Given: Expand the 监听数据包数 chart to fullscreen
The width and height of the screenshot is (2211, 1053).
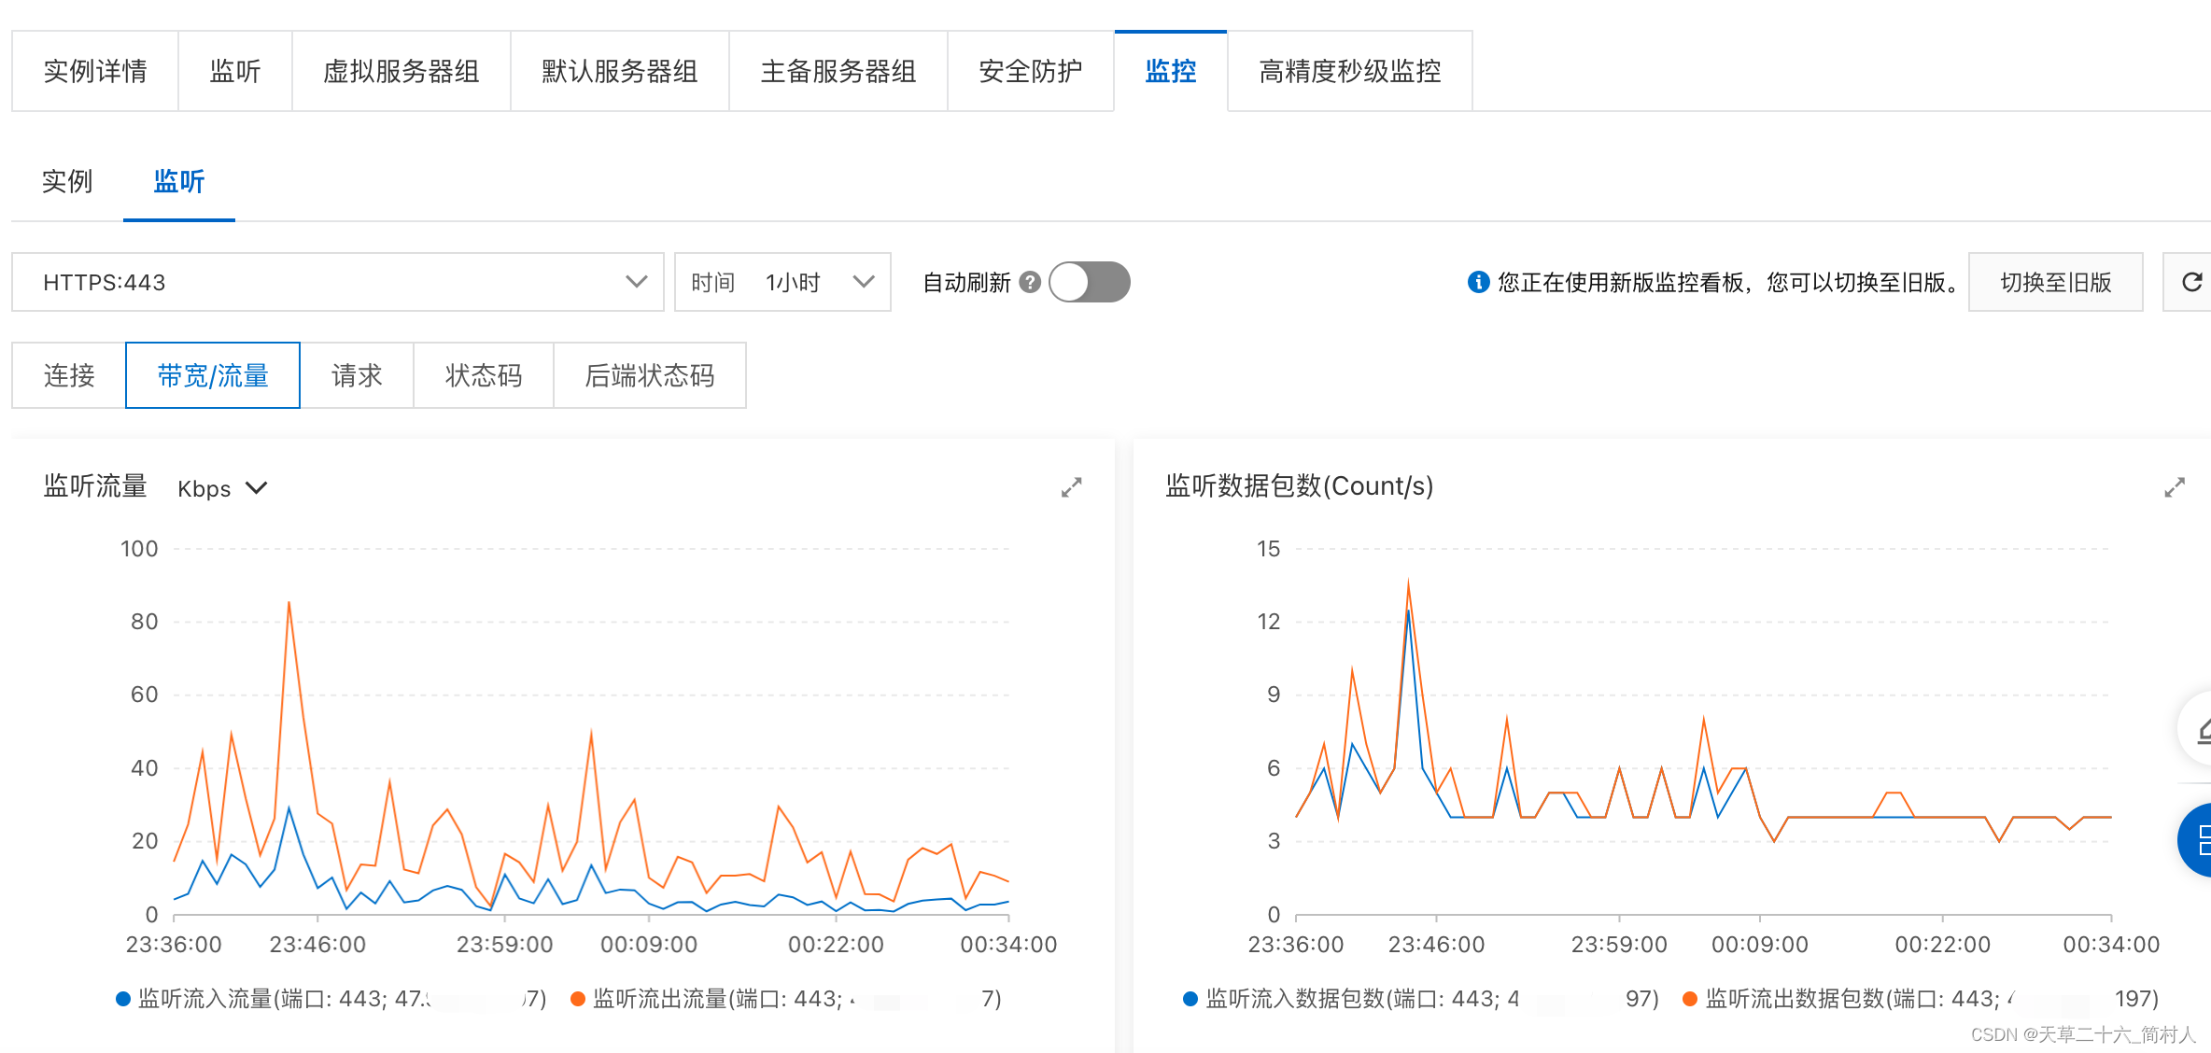Looking at the screenshot, I should click(x=2175, y=487).
